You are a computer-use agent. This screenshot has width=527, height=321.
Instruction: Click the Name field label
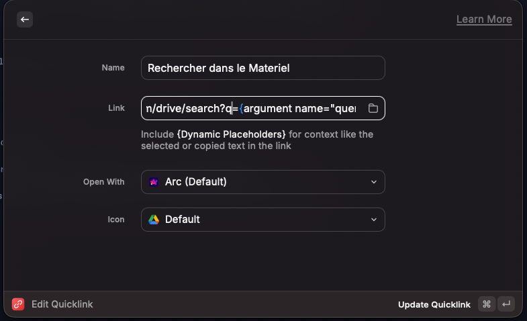[x=113, y=68]
